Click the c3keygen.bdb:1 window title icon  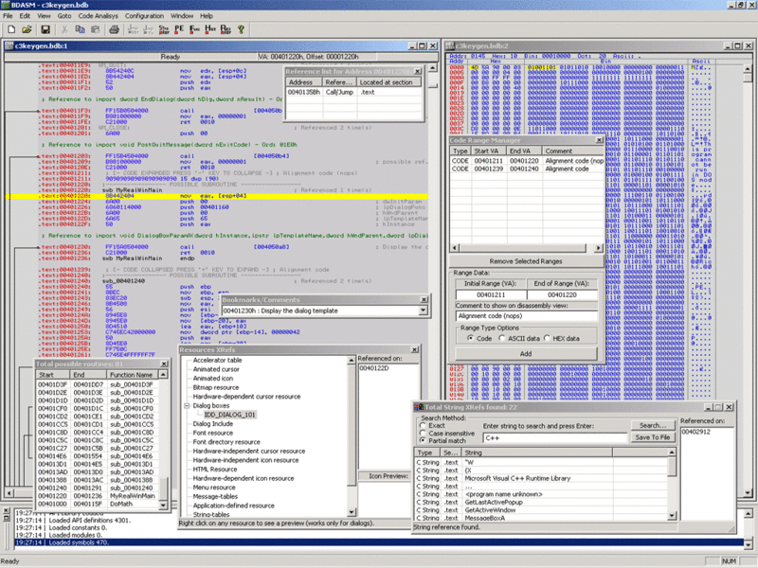tap(9, 45)
